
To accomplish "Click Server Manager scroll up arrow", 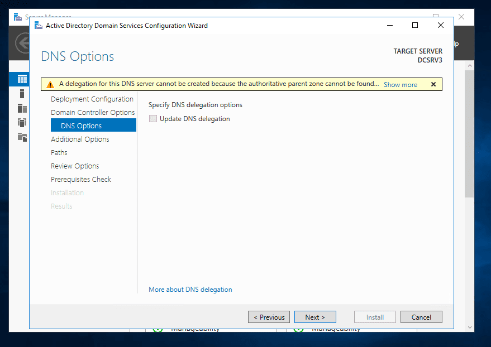I will pos(470,66).
